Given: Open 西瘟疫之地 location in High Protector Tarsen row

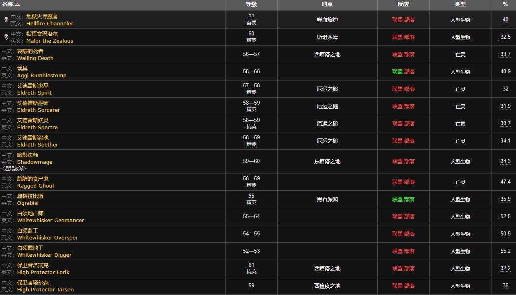Looking at the screenshot, I should [x=327, y=286].
